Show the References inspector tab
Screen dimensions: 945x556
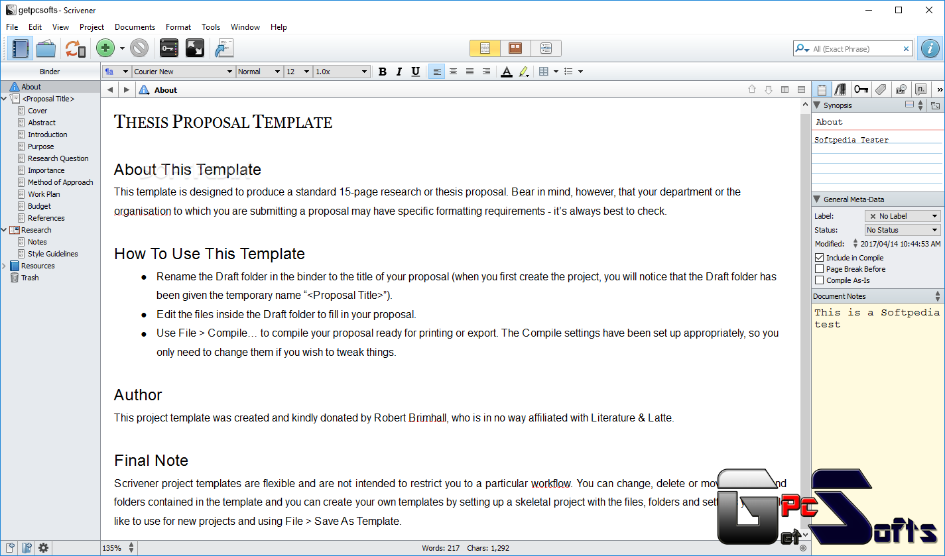point(840,89)
